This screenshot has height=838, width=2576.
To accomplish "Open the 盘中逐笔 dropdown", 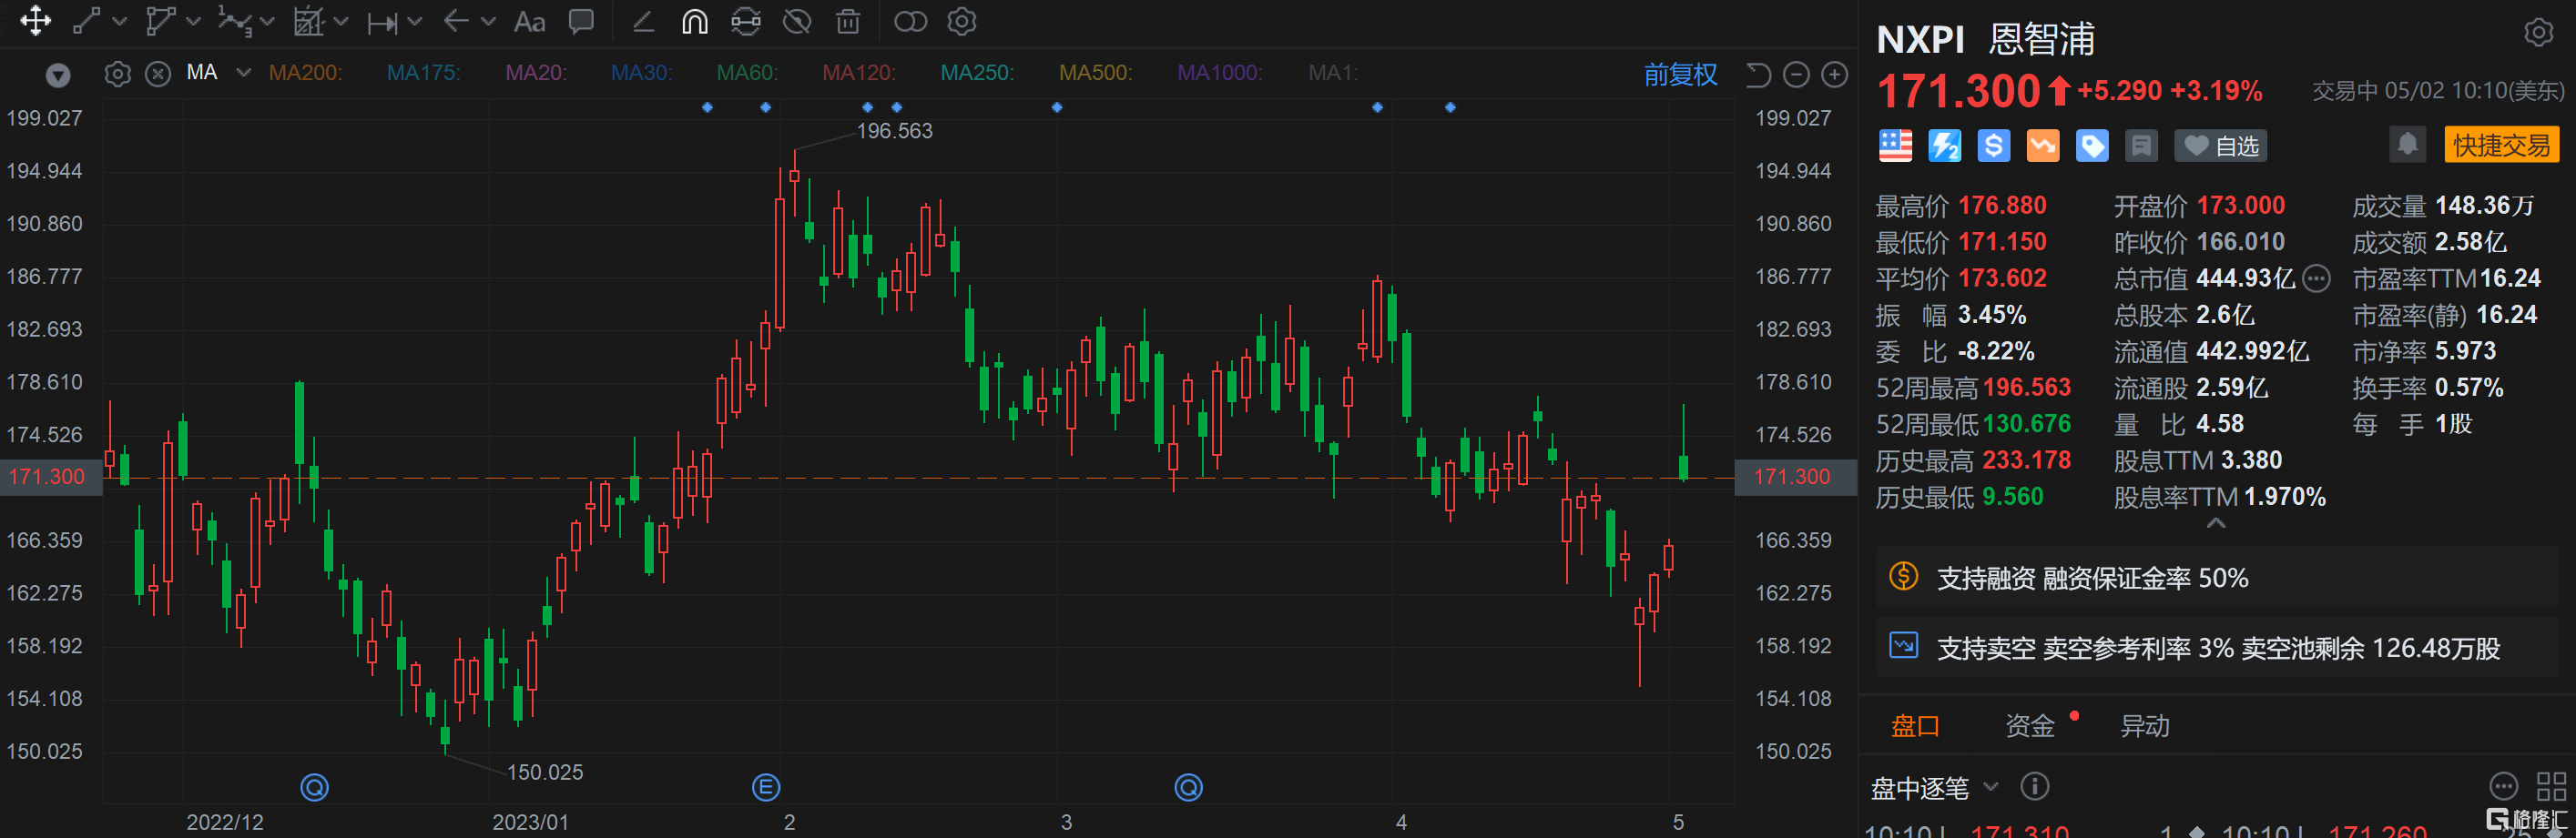I will click(1934, 788).
